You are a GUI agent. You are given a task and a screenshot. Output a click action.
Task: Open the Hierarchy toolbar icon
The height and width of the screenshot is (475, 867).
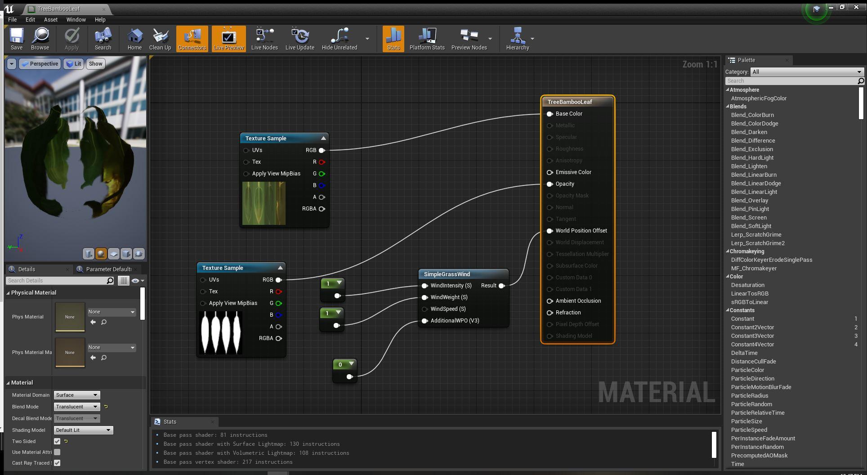pos(518,39)
